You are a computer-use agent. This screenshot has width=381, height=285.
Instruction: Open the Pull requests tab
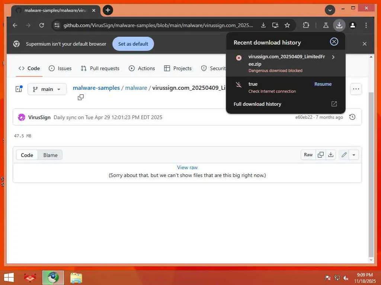tap(100, 68)
